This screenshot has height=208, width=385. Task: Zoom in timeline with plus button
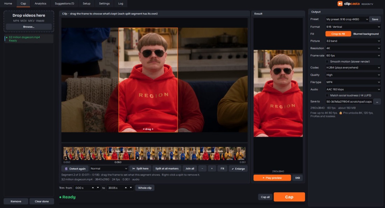[x=212, y=169]
